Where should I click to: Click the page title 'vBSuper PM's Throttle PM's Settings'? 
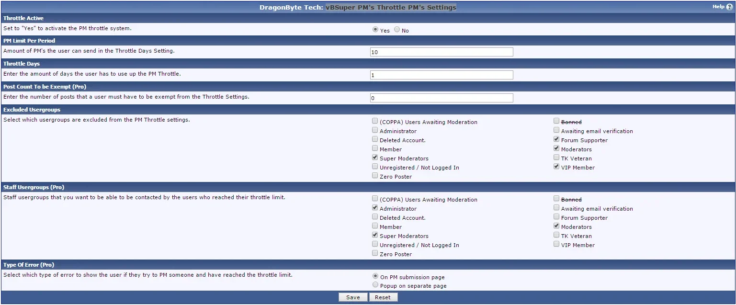(391, 7)
